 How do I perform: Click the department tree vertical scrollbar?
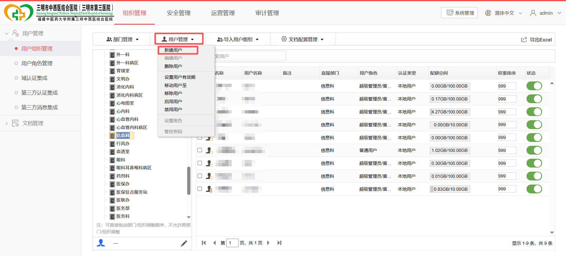189,181
